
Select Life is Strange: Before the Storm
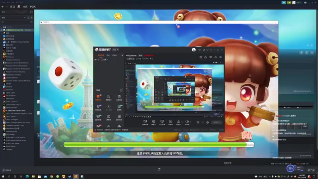(18, 123)
